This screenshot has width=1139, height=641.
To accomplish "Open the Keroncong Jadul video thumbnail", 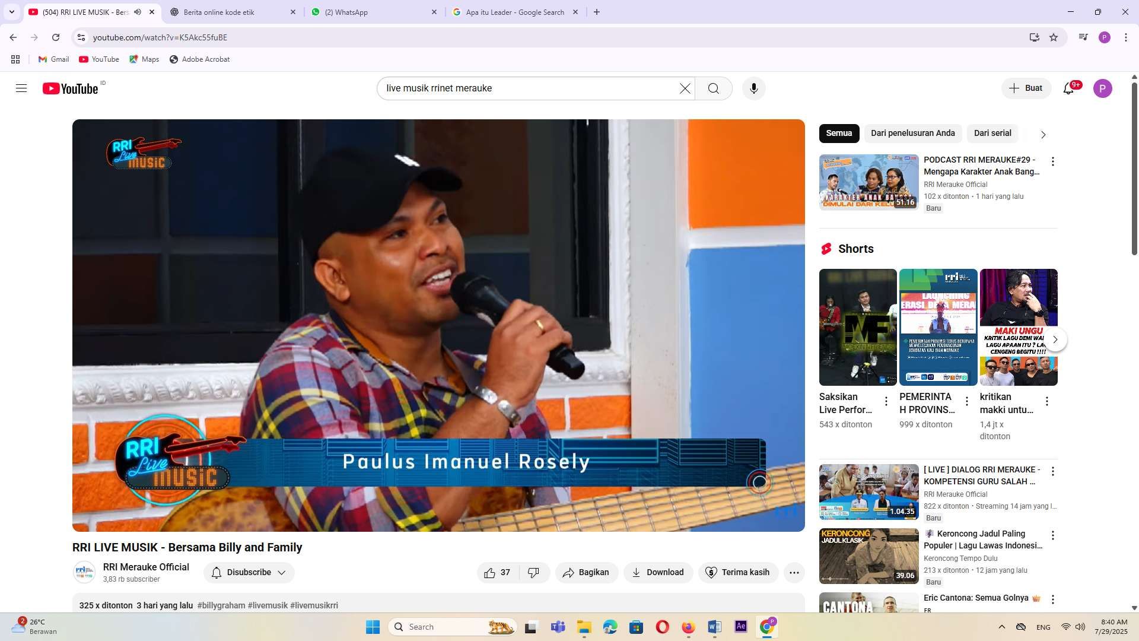I will 868,556.
